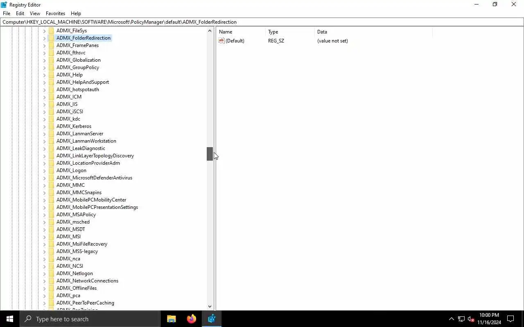The height and width of the screenshot is (327, 524).
Task: Select the ADMX_msched key
Action: pos(73,222)
